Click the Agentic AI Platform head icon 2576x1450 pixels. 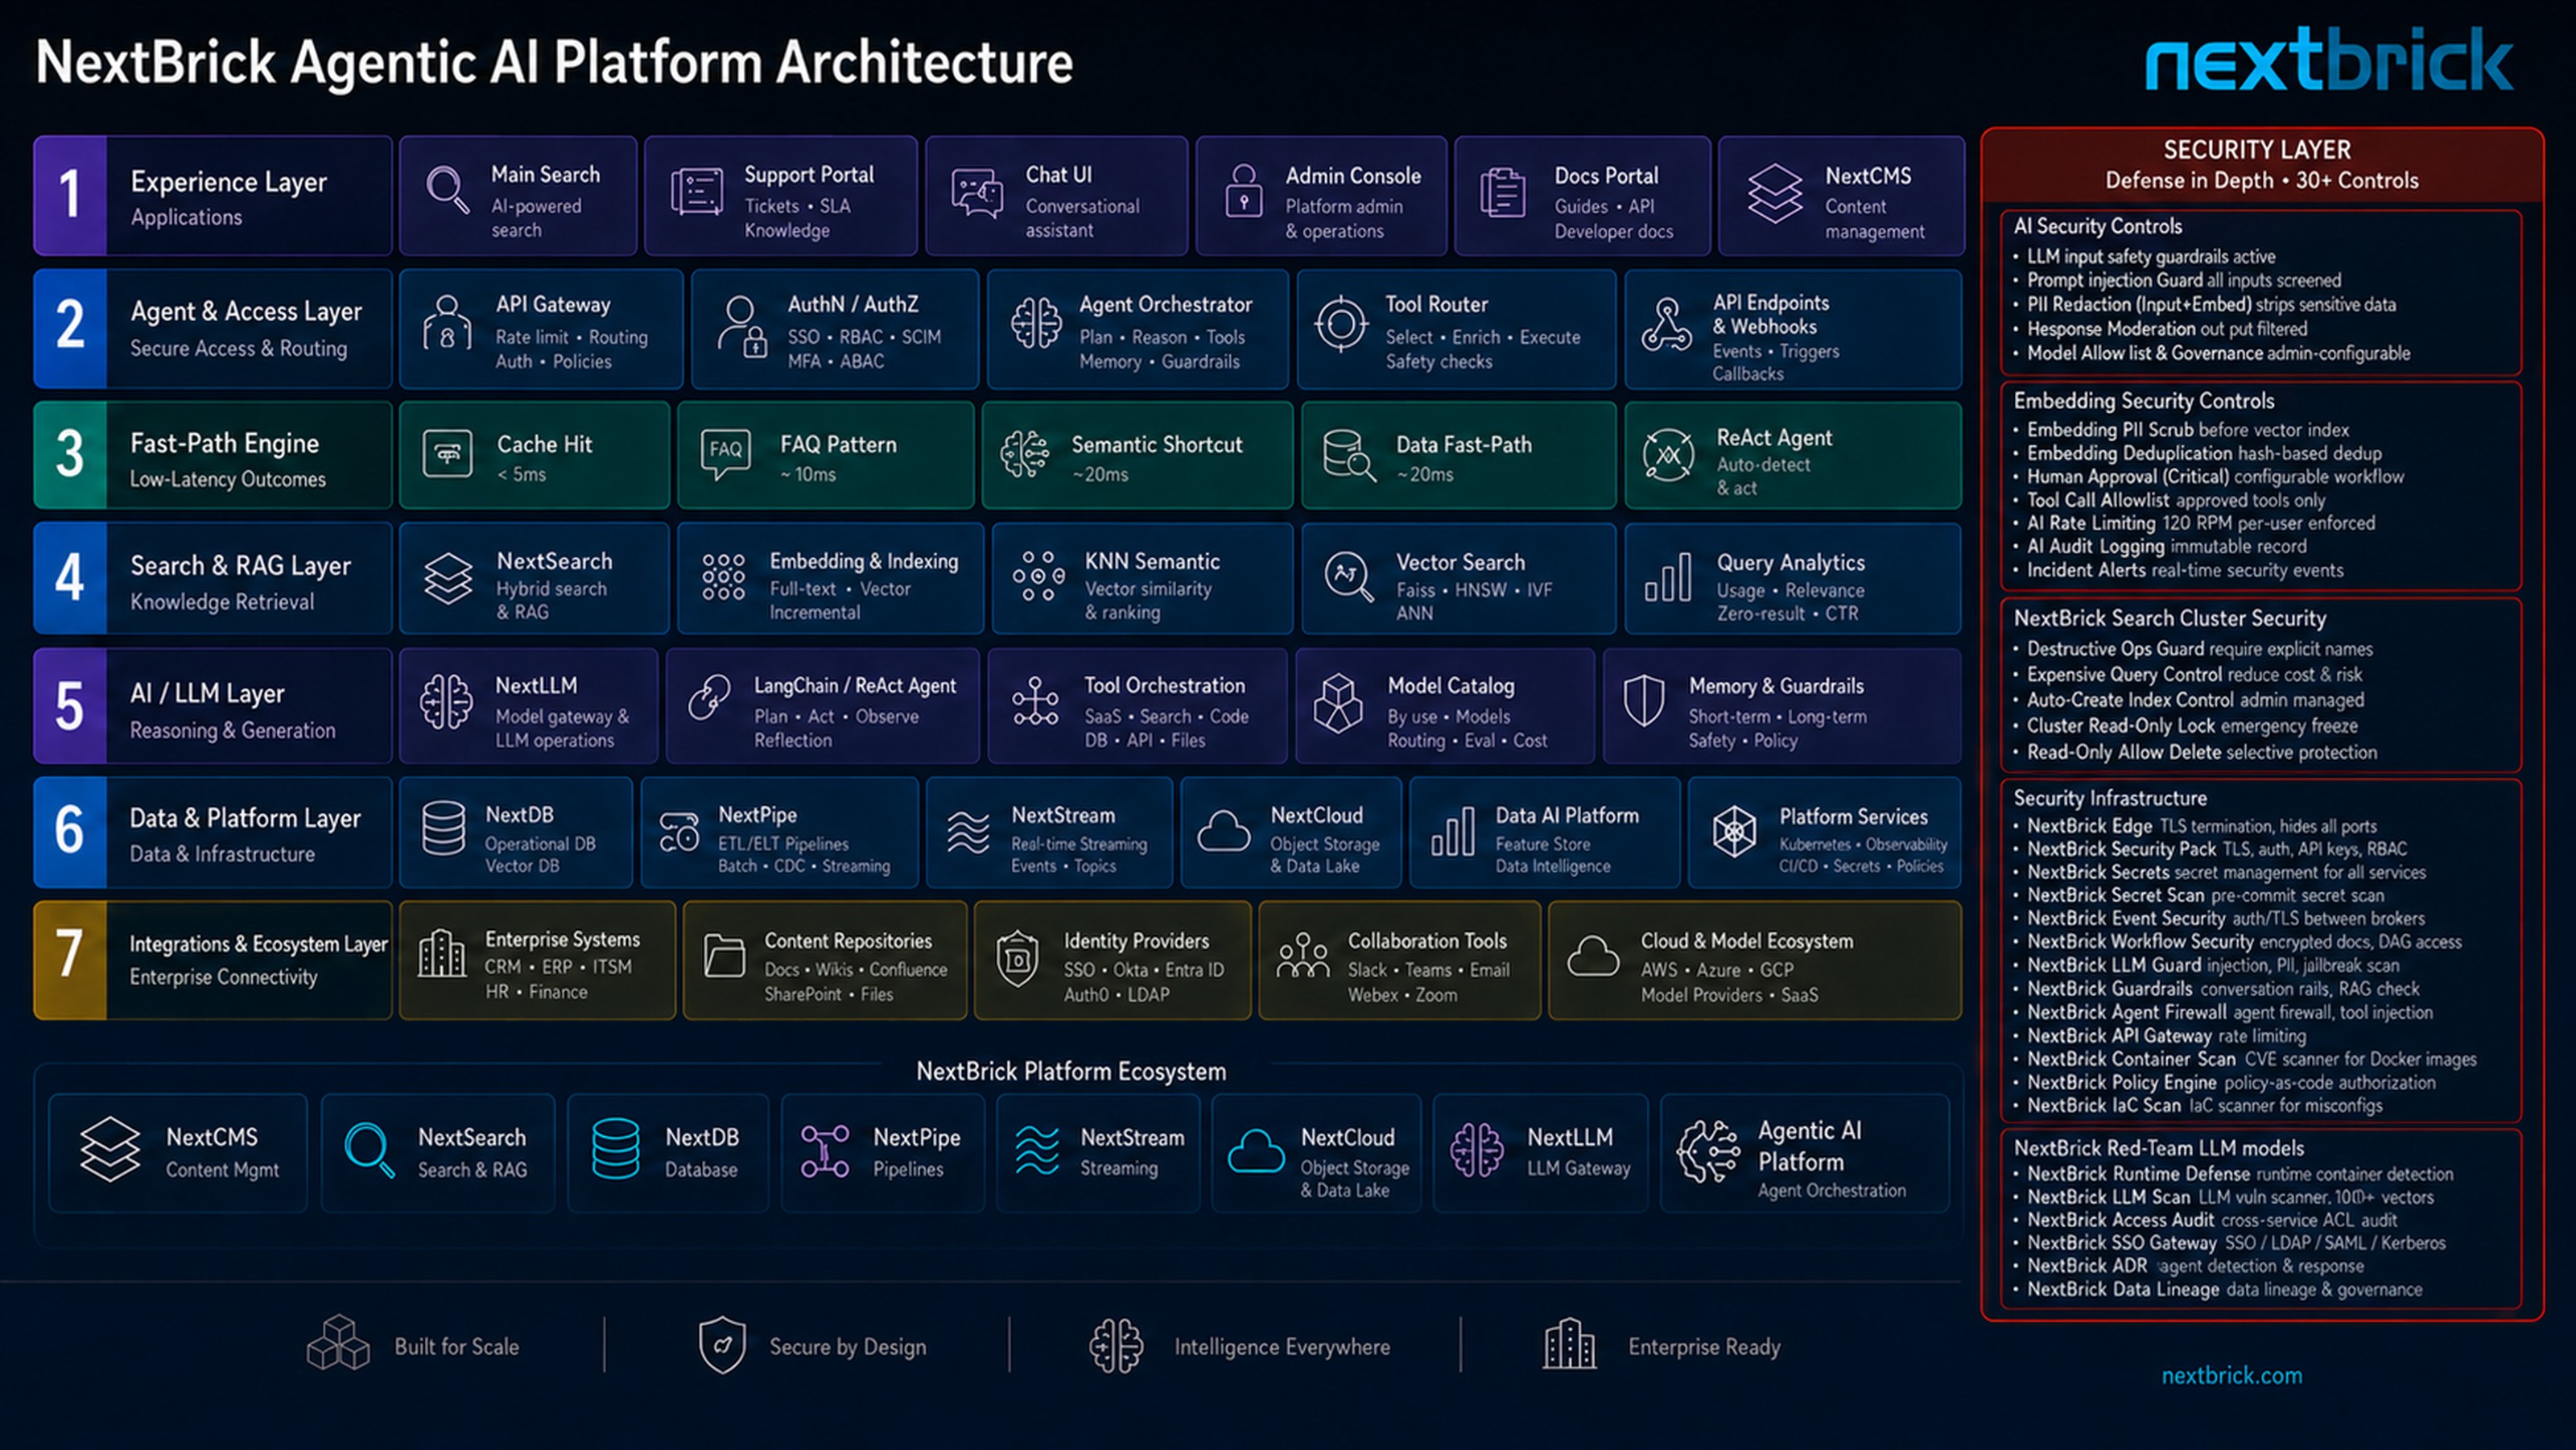click(x=1708, y=1151)
